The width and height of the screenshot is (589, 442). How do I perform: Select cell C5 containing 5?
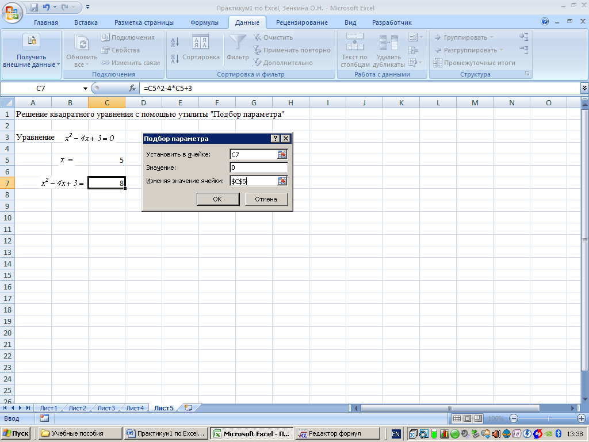pyautogui.click(x=106, y=160)
